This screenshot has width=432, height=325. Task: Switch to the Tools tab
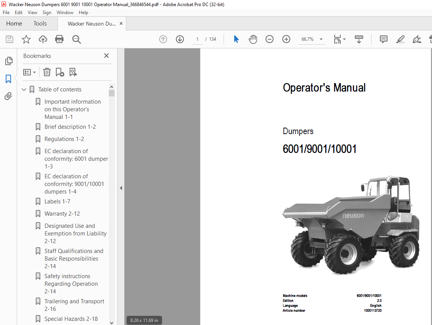pyautogui.click(x=40, y=24)
